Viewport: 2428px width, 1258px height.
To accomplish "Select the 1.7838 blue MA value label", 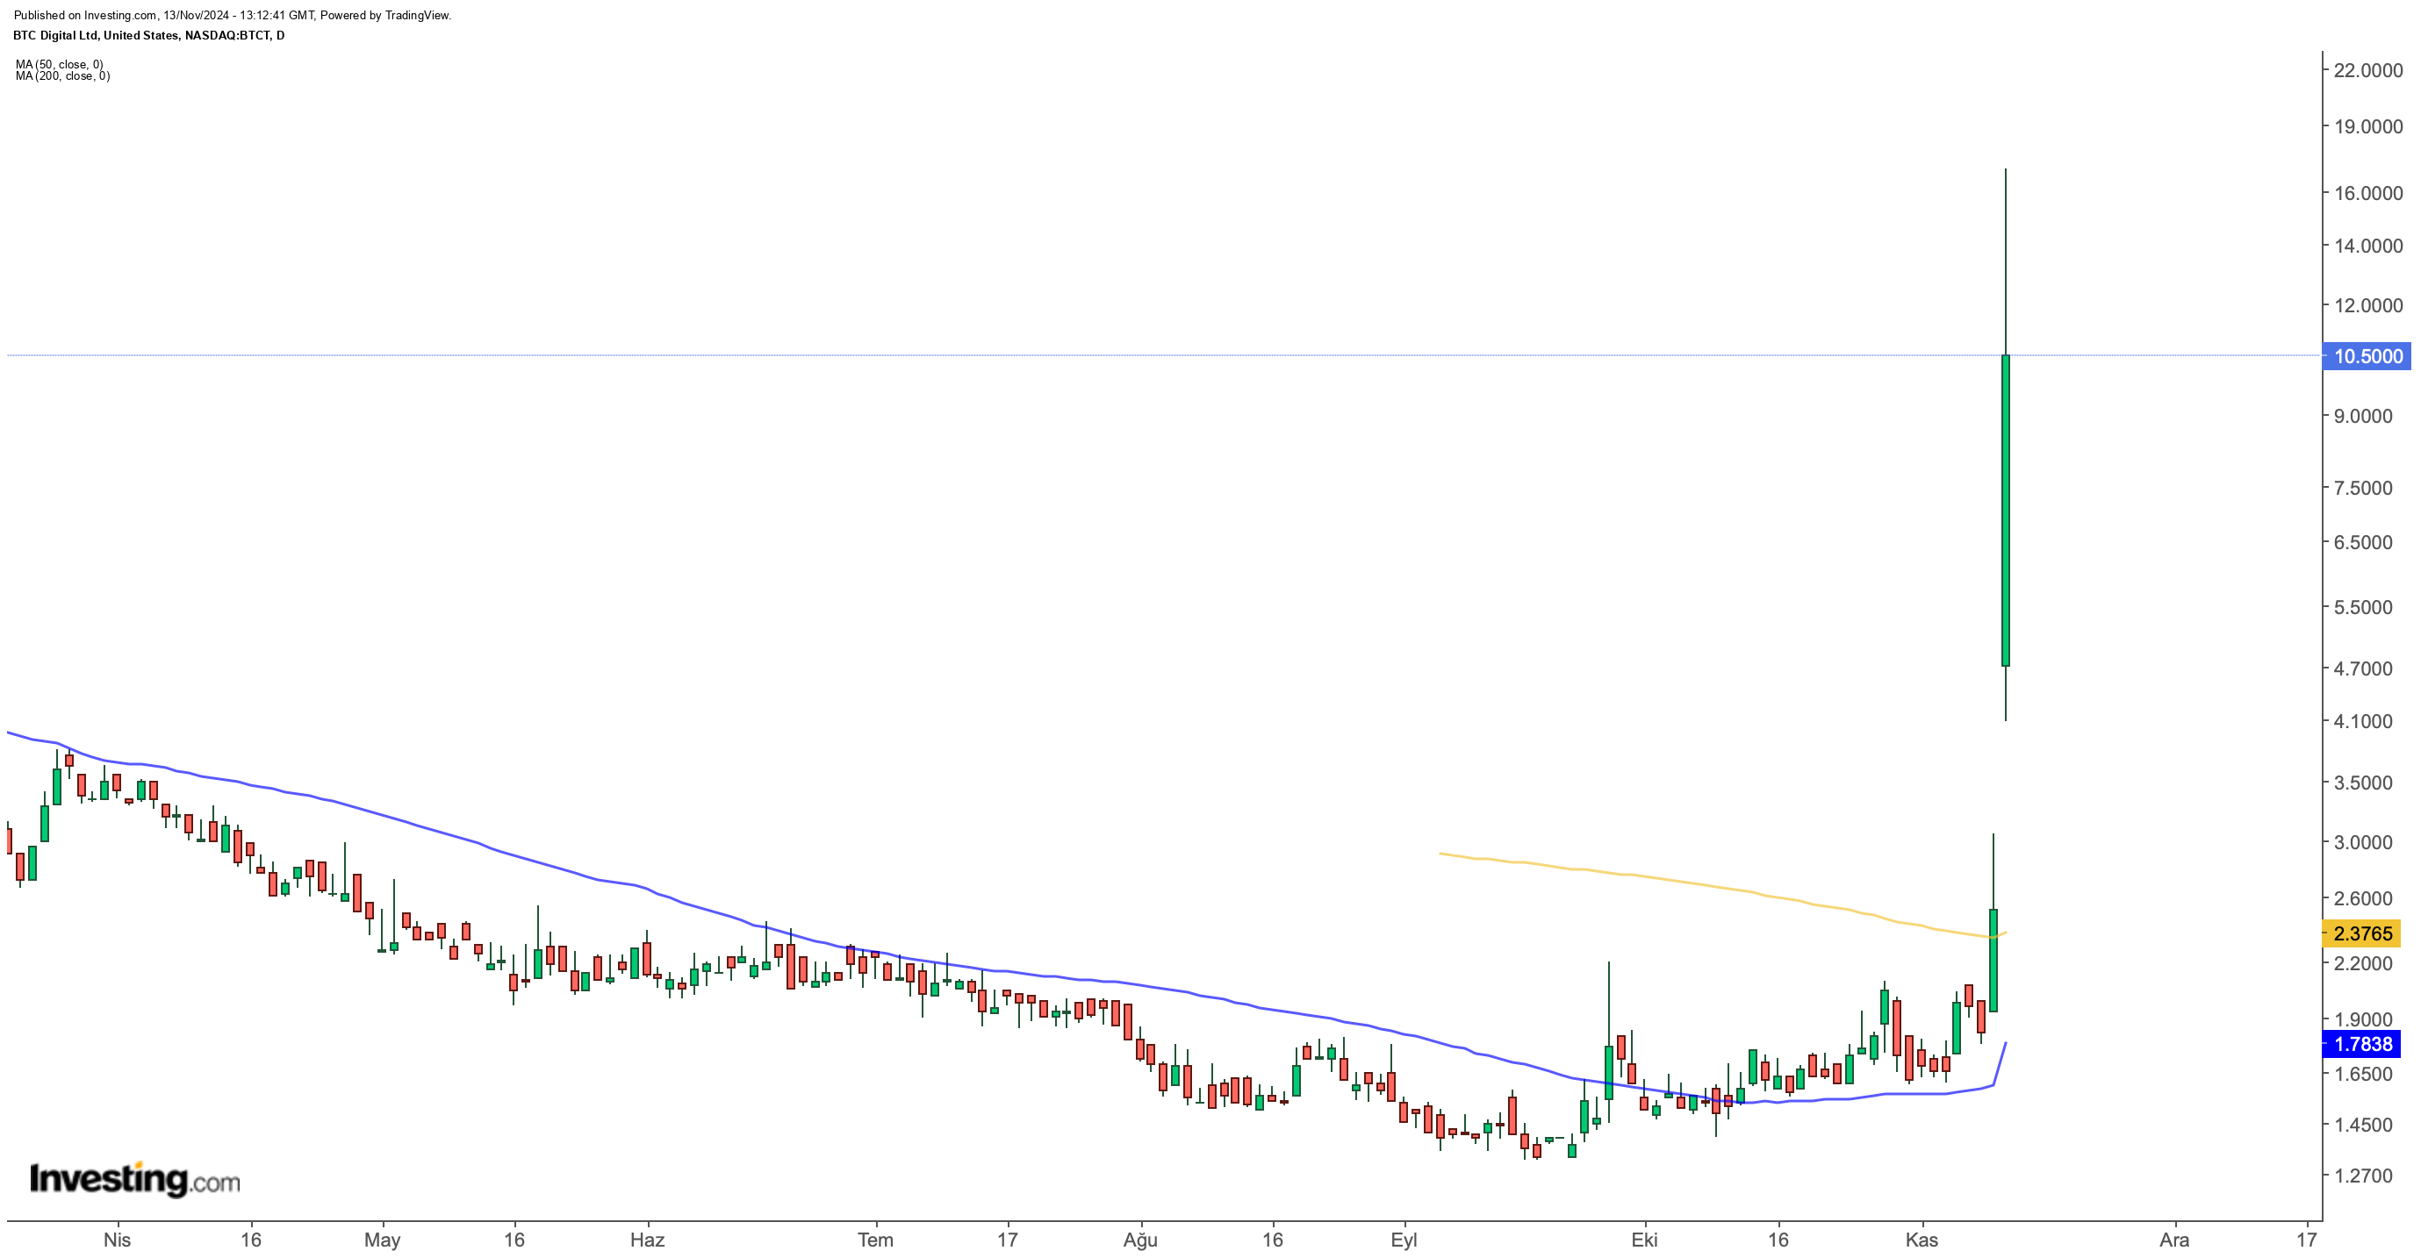I will click(x=2362, y=1044).
